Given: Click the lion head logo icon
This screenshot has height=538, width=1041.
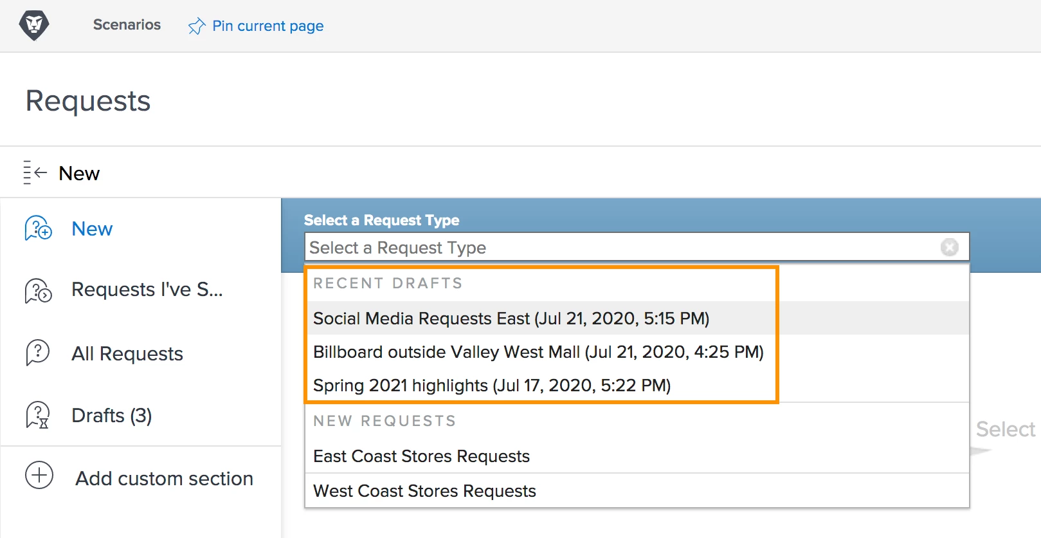Looking at the screenshot, I should pos(34,26).
